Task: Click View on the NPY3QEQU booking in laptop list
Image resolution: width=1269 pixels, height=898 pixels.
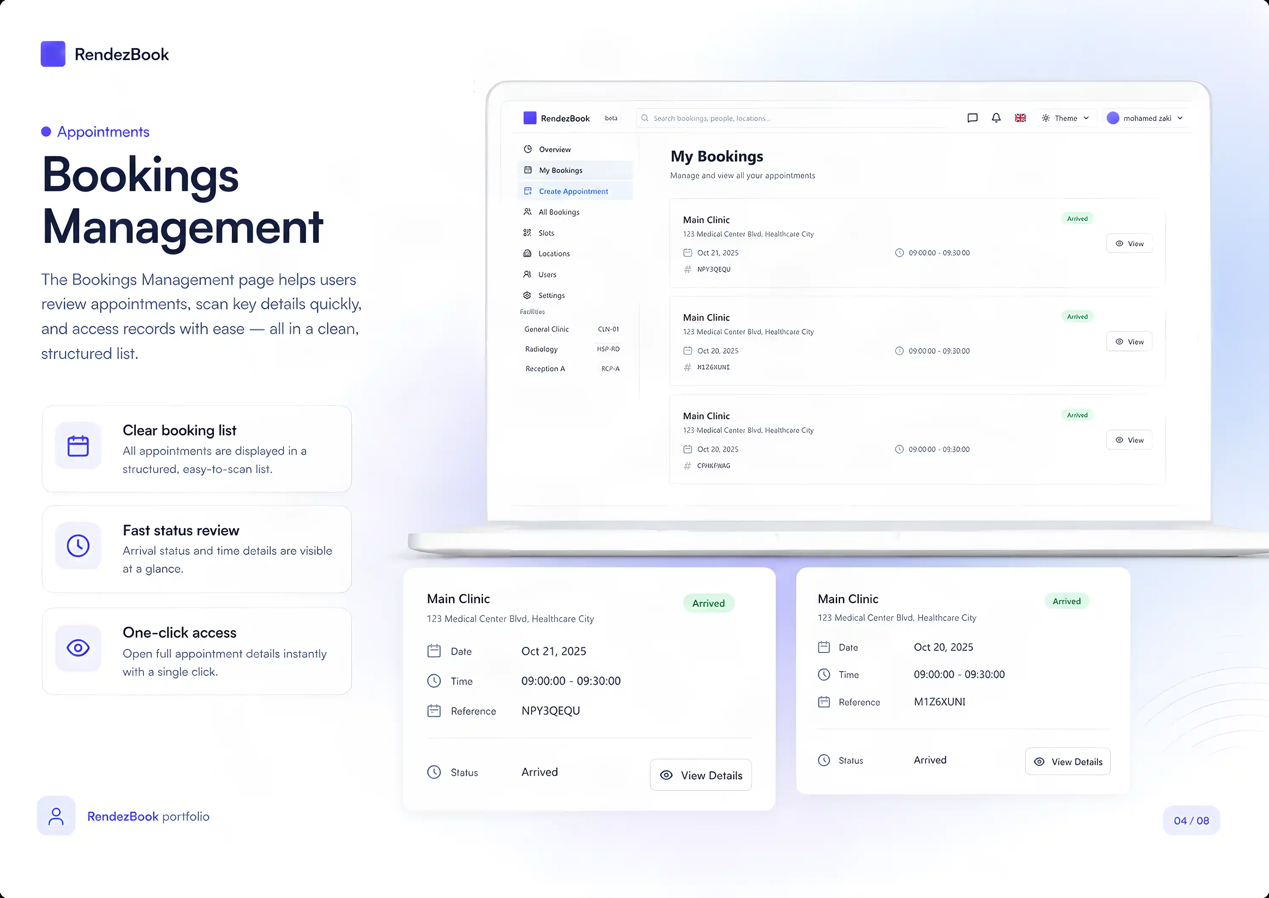Action: coord(1129,243)
